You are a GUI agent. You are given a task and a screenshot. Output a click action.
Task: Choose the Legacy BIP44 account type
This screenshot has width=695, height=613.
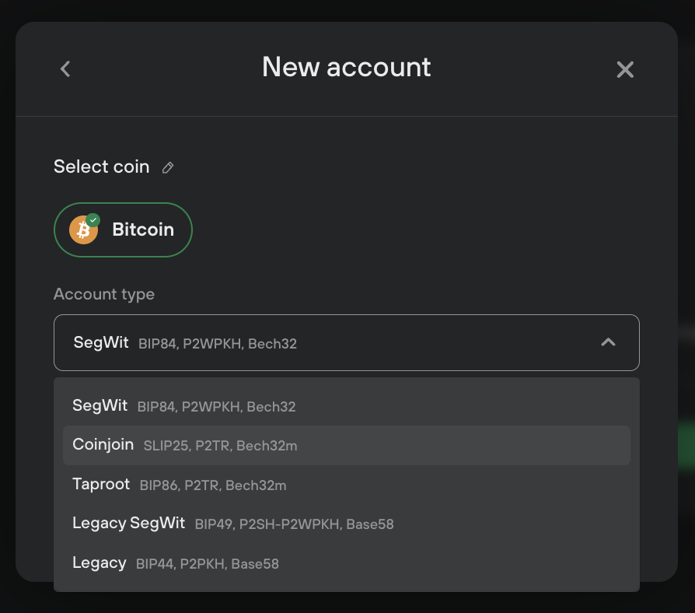(x=347, y=563)
